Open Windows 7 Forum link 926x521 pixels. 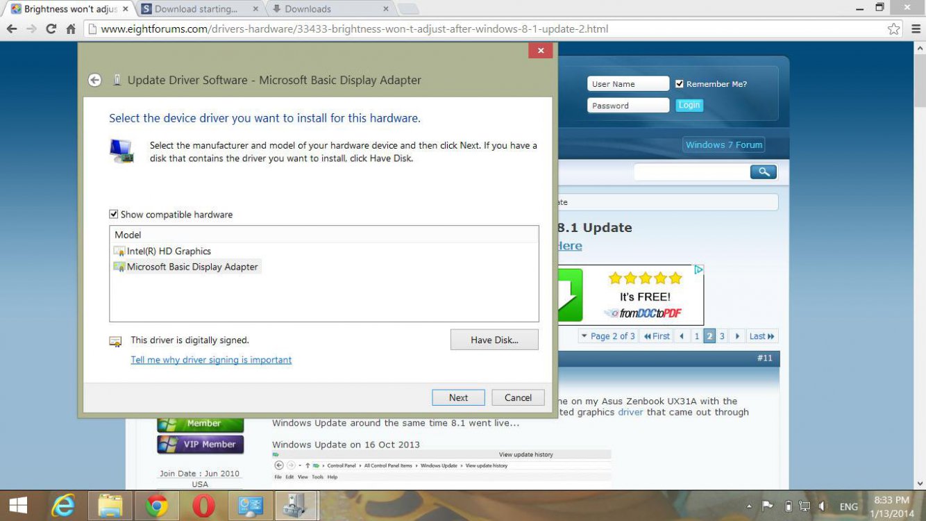[x=724, y=144]
